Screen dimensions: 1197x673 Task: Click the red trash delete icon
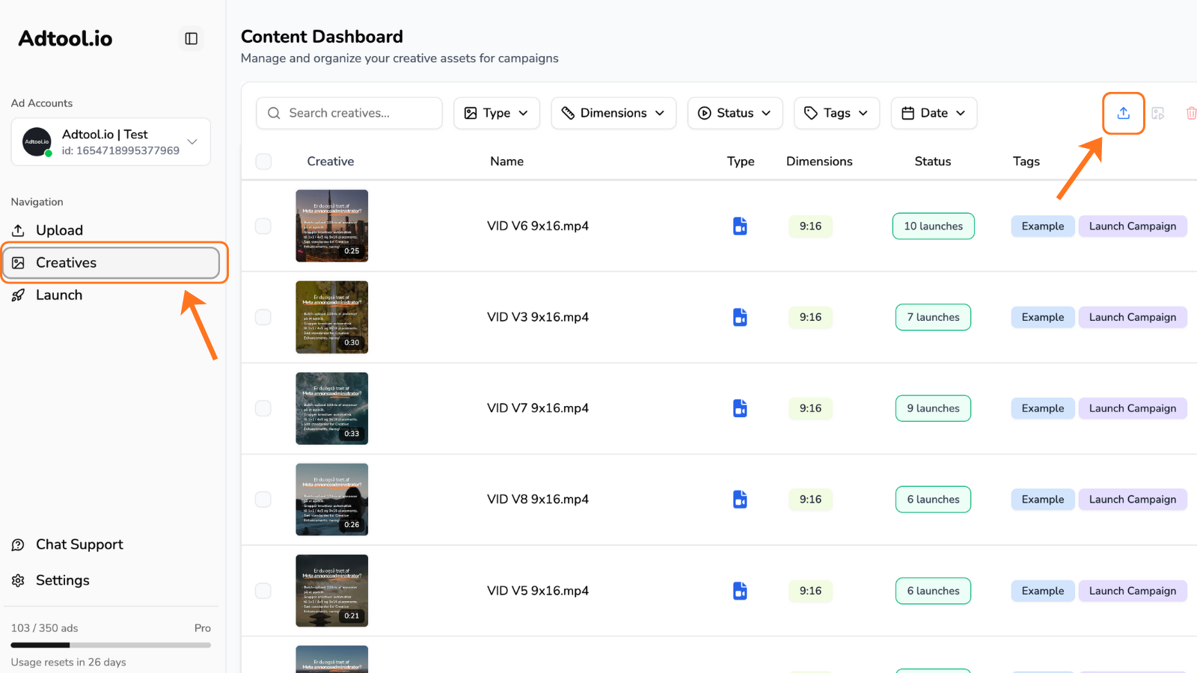pos(1191,113)
